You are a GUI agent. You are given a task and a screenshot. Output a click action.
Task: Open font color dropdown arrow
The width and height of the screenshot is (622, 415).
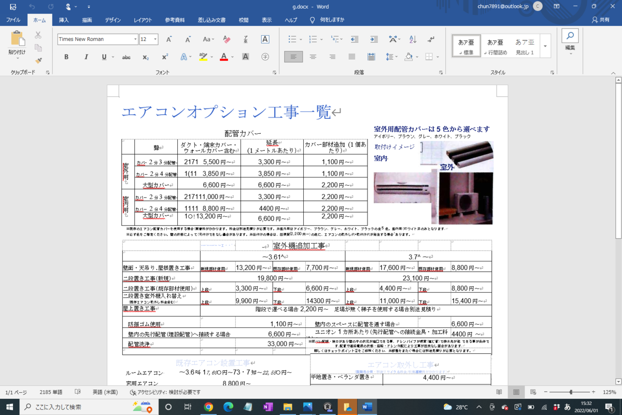[x=233, y=57]
